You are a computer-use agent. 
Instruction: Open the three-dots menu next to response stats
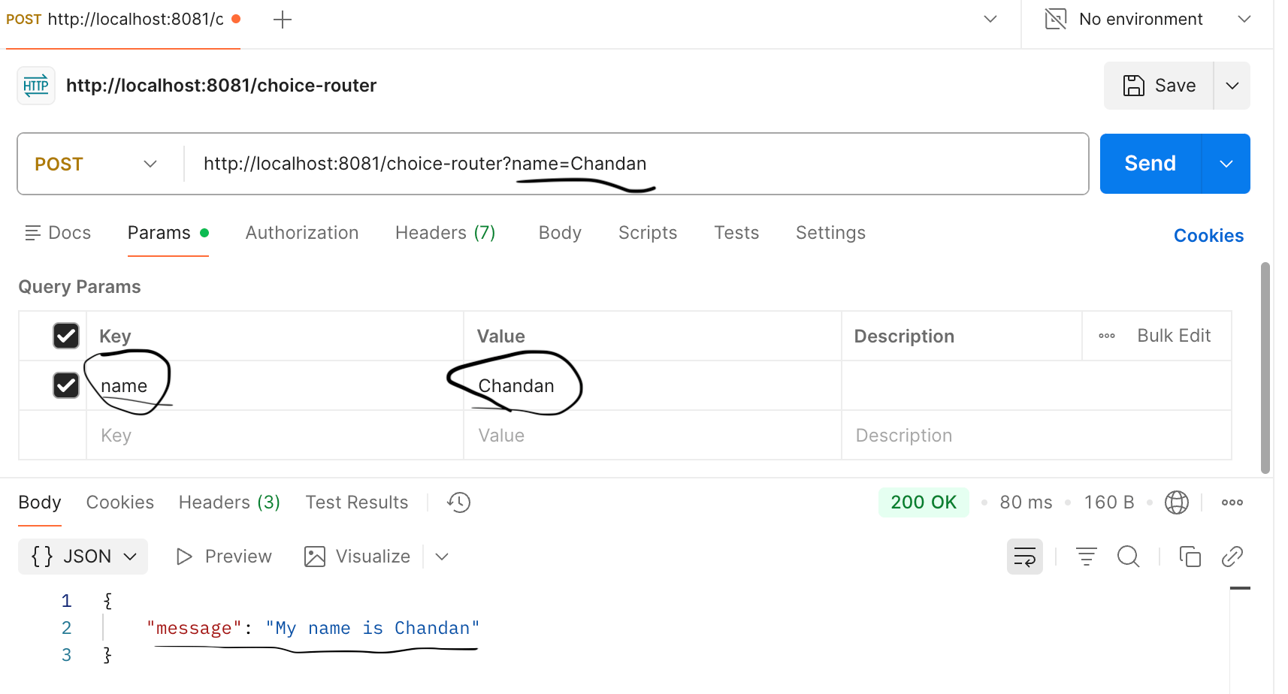coord(1232,502)
